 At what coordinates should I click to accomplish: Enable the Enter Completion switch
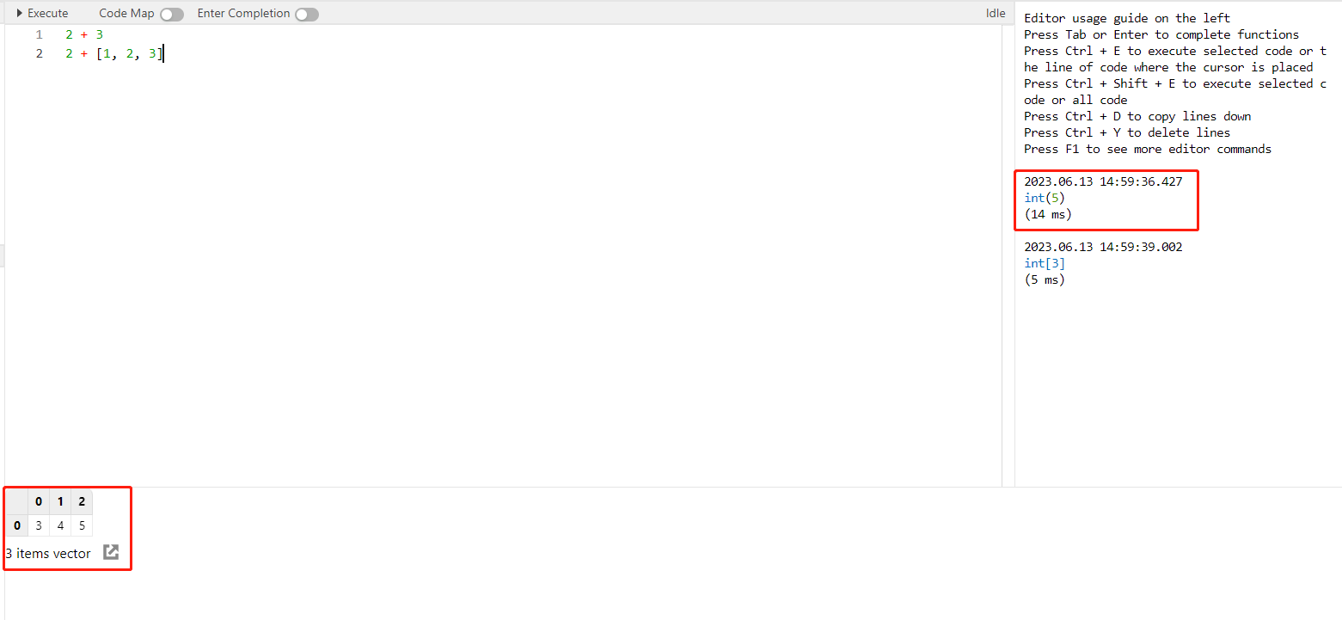[306, 15]
